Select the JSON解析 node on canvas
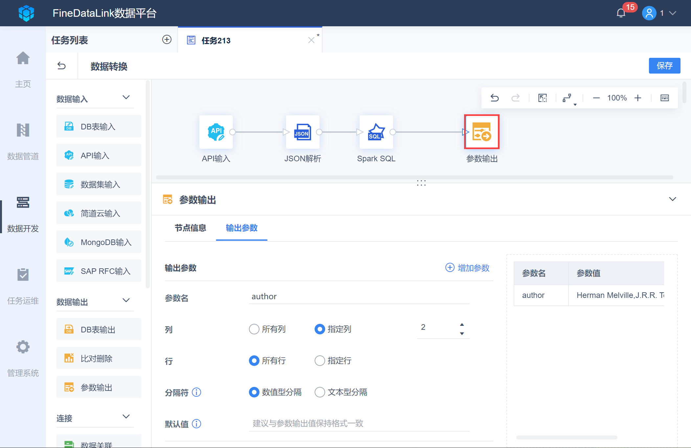Image resolution: width=691 pixels, height=448 pixels. point(302,132)
